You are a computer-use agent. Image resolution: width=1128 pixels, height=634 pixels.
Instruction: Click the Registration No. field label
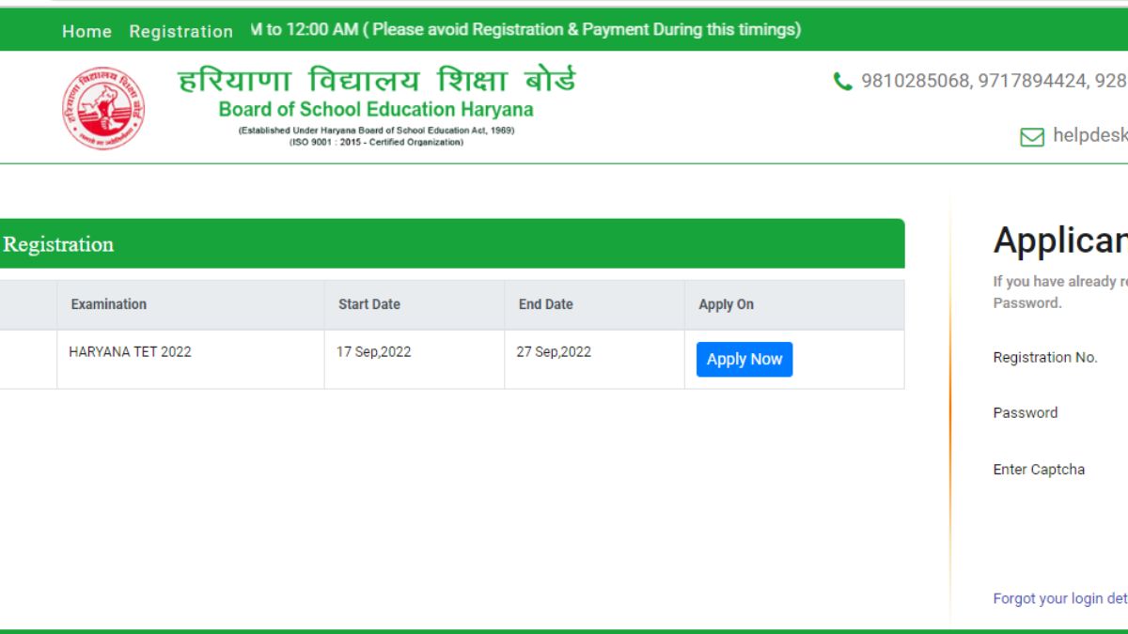point(1045,358)
